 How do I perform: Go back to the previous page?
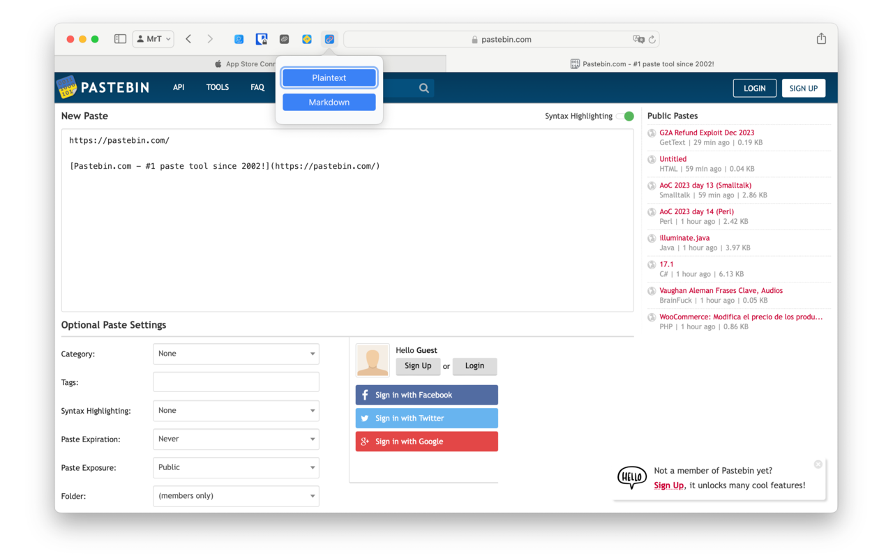click(x=188, y=39)
